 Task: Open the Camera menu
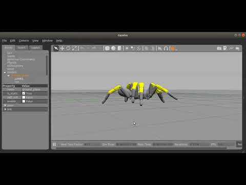[24, 41]
